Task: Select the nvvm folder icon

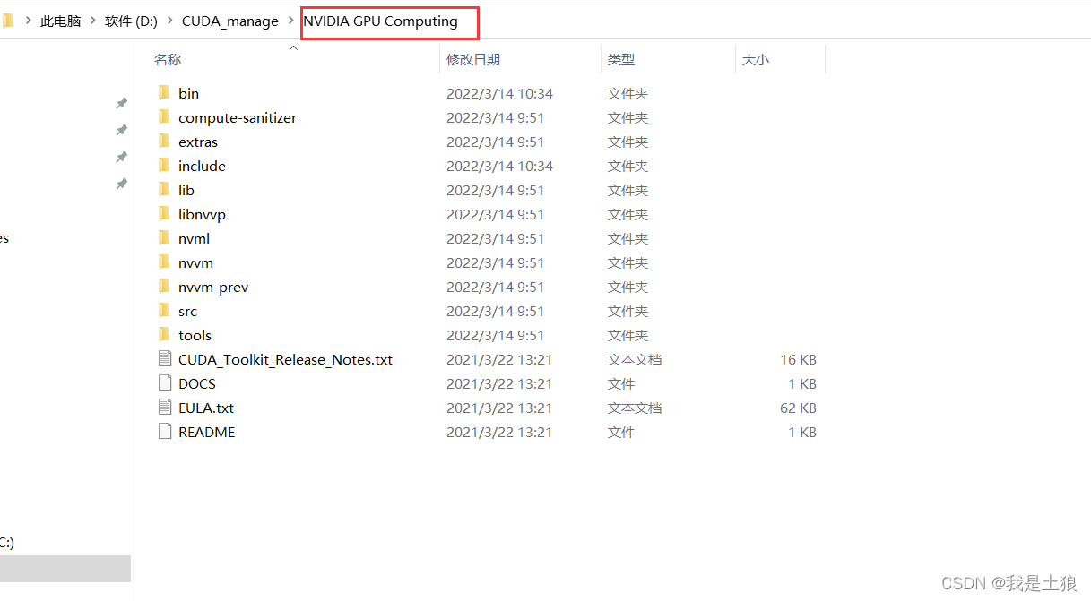Action: coord(164,262)
